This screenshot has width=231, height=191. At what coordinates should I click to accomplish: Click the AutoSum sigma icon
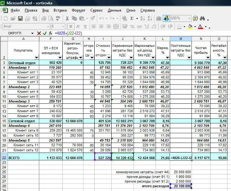tap(132, 18)
